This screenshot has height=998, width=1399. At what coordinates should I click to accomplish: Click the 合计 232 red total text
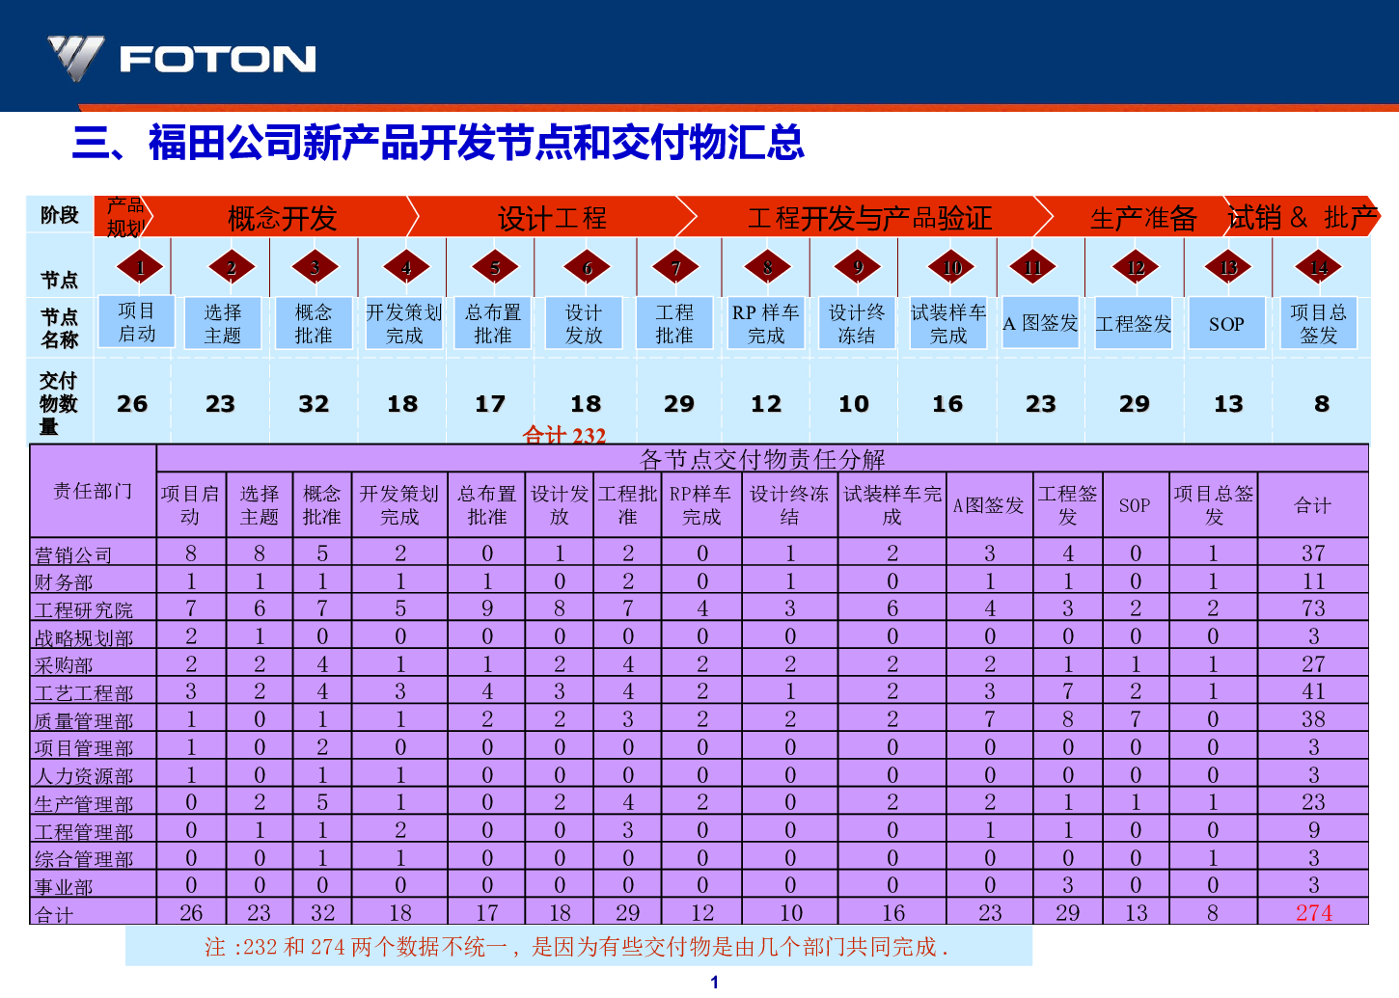pos(564,435)
